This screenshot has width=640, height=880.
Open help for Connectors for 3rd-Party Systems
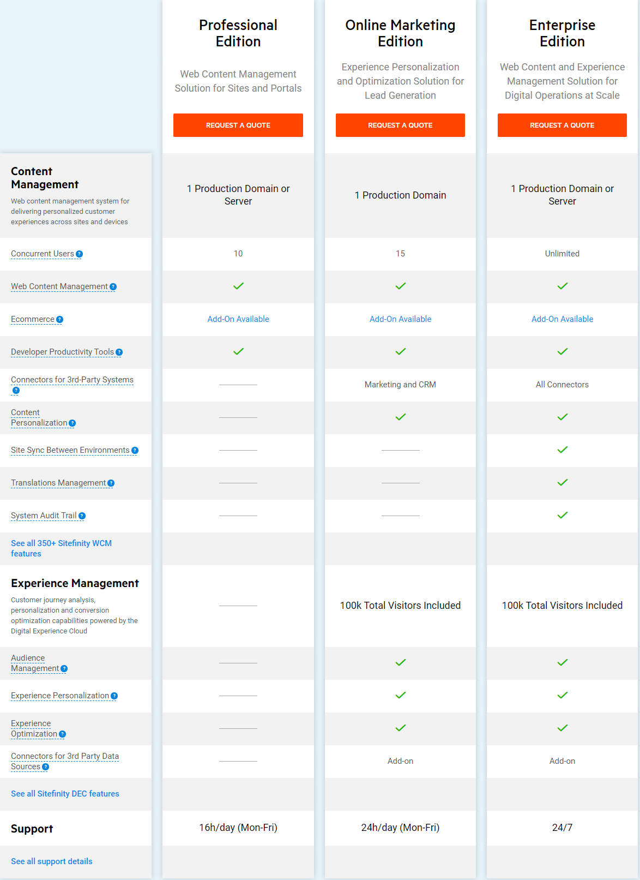[x=16, y=390]
